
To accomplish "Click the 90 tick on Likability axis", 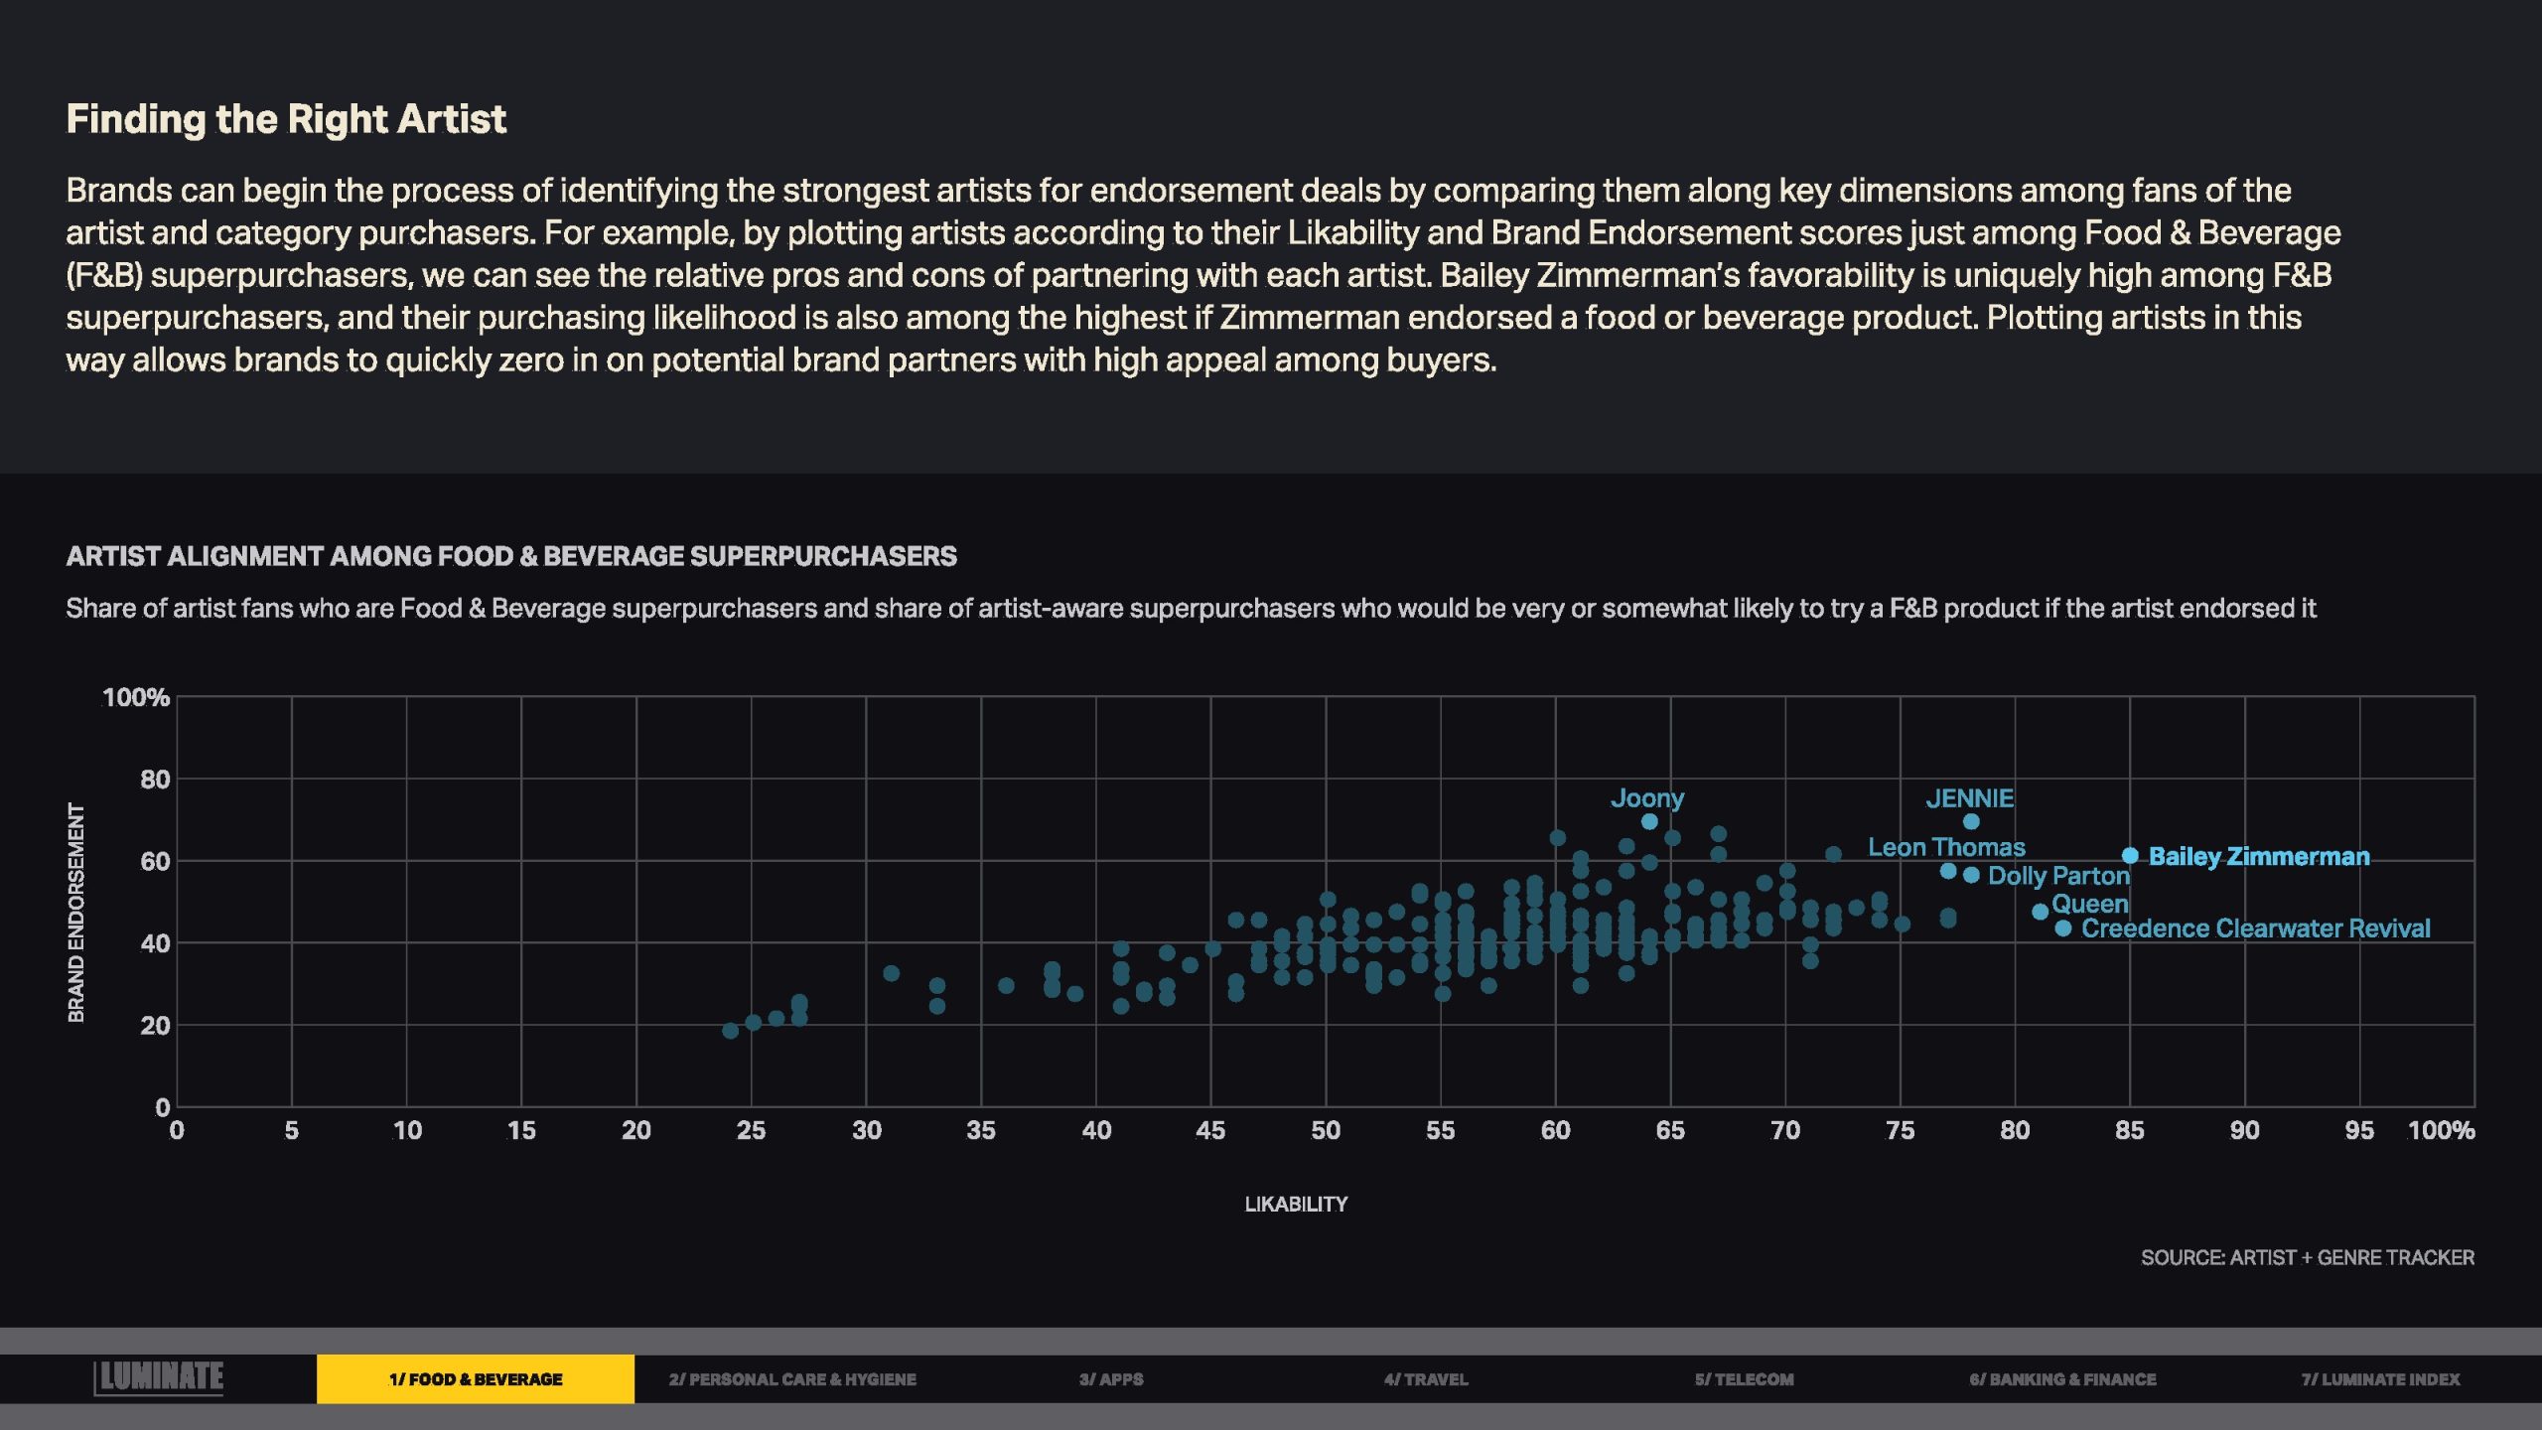I will (x=2245, y=1130).
